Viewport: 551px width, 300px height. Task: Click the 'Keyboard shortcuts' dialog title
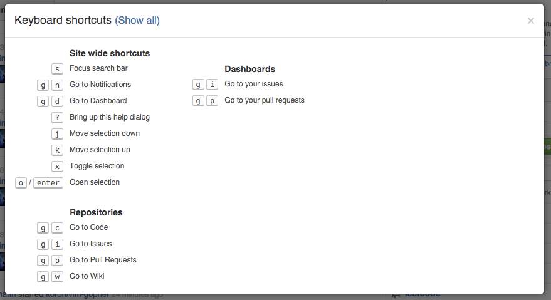63,20
